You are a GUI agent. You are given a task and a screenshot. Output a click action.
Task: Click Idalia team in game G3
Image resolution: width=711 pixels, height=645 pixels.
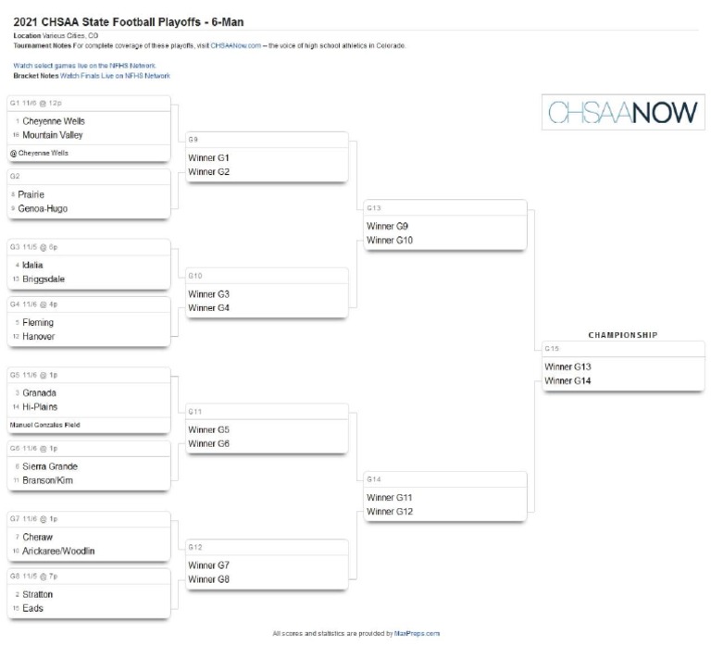point(32,265)
